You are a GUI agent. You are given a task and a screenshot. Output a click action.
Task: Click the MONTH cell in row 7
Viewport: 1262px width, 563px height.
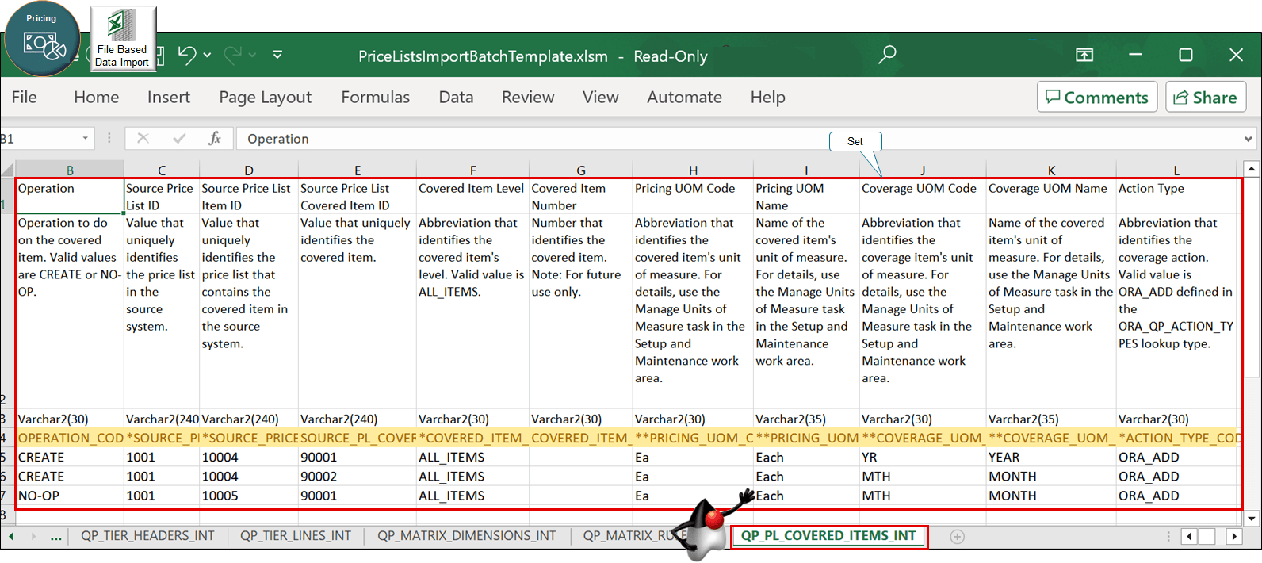pos(1051,496)
